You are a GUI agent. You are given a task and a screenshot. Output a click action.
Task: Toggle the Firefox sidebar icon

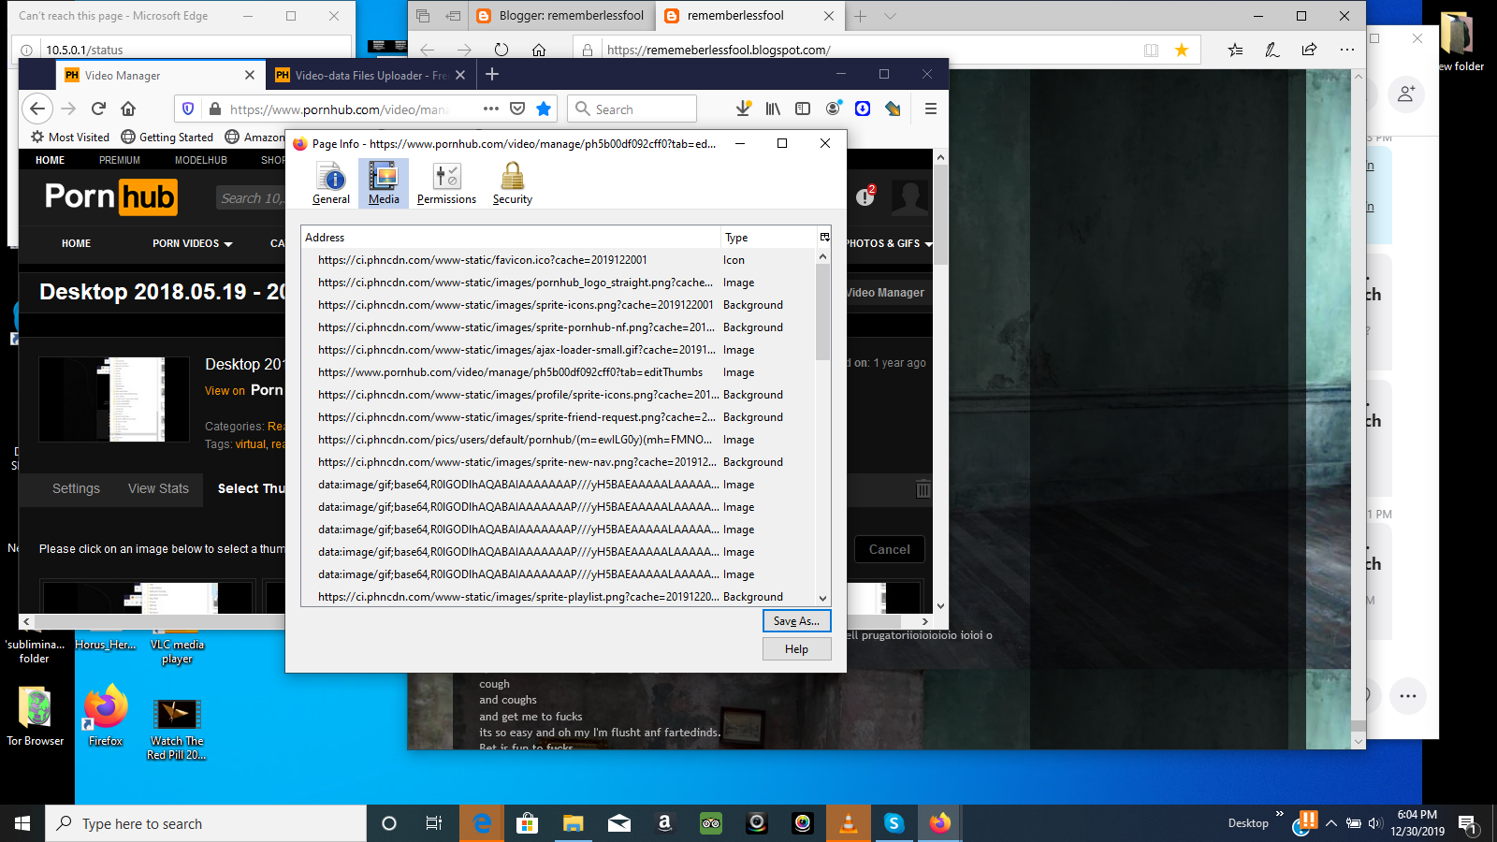click(x=803, y=109)
